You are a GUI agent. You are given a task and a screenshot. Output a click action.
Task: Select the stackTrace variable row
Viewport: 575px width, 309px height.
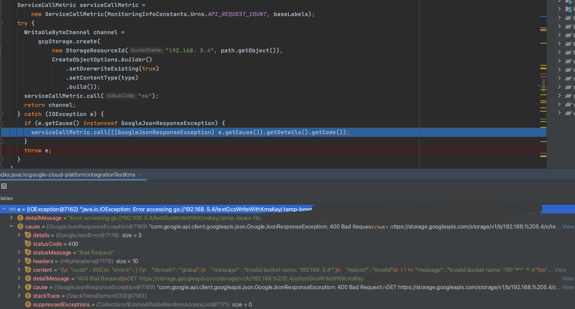(287, 296)
